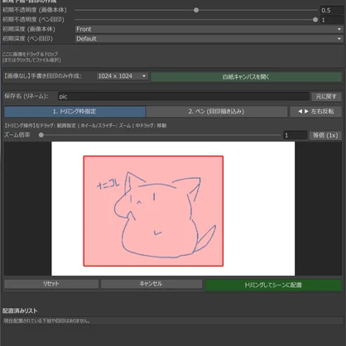Switch to 2. ペン (目印描き込み) tab

(x=217, y=112)
